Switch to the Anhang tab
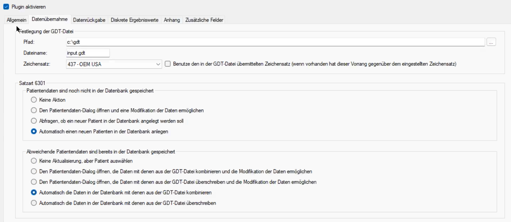Viewport: 511px width, 222px height. (172, 20)
